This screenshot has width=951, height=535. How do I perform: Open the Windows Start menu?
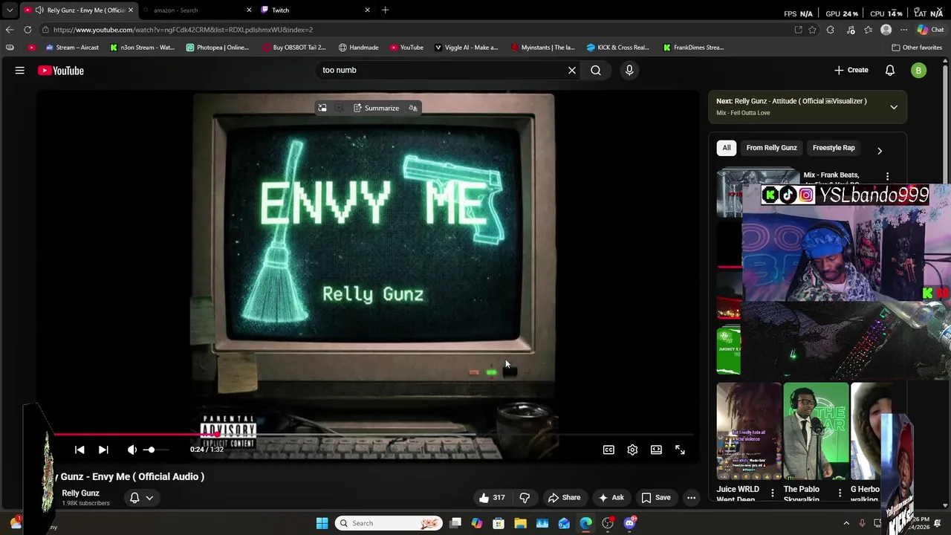pyautogui.click(x=322, y=523)
